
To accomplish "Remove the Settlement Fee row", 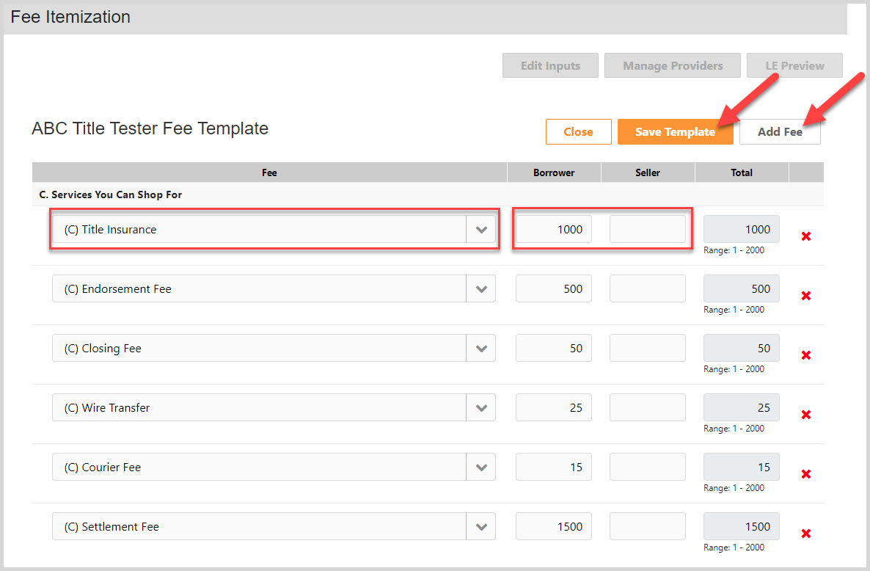I will pos(805,534).
